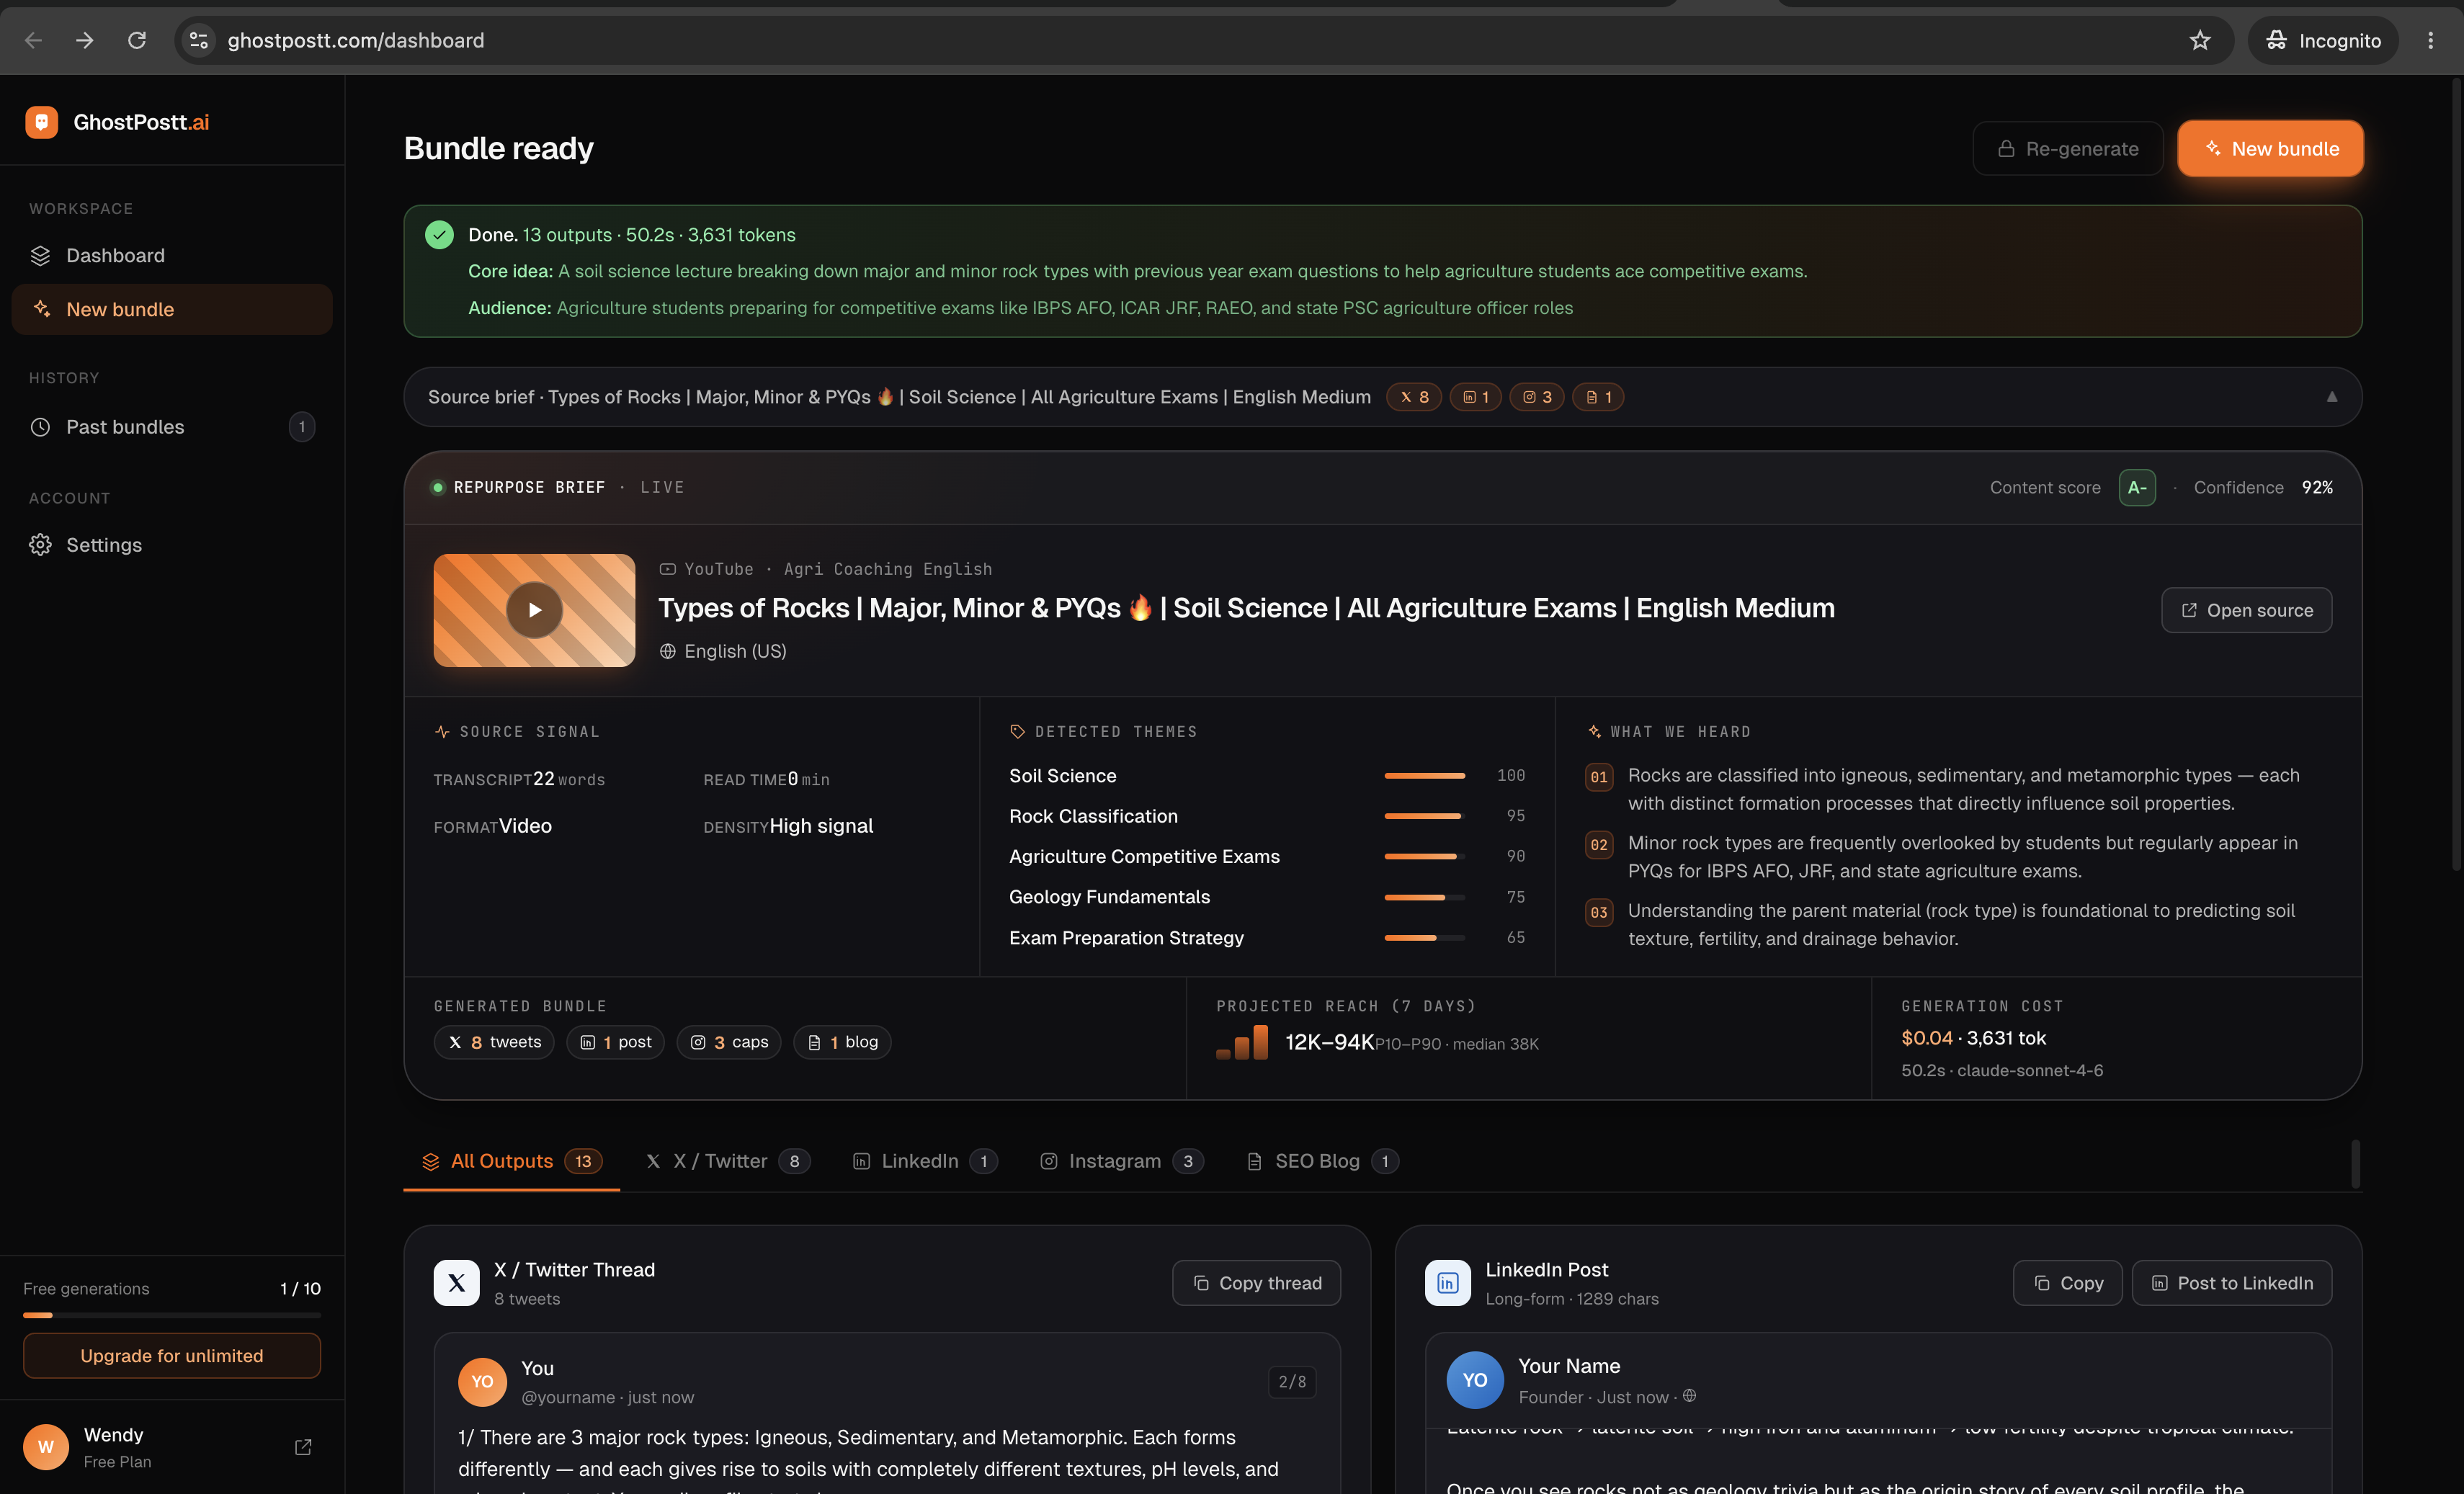The height and width of the screenshot is (1494, 2464).
Task: Click the 1 blog chip
Action: 842,1042
